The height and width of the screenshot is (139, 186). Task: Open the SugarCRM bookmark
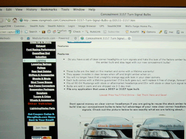pos(13,26)
